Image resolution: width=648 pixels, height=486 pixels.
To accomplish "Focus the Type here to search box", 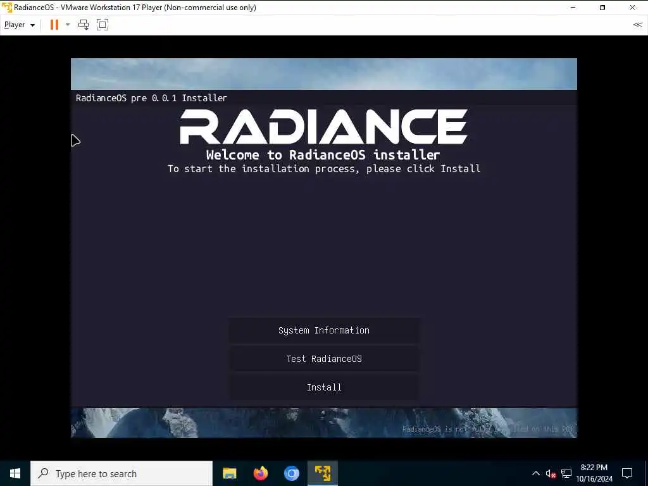I will point(121,473).
